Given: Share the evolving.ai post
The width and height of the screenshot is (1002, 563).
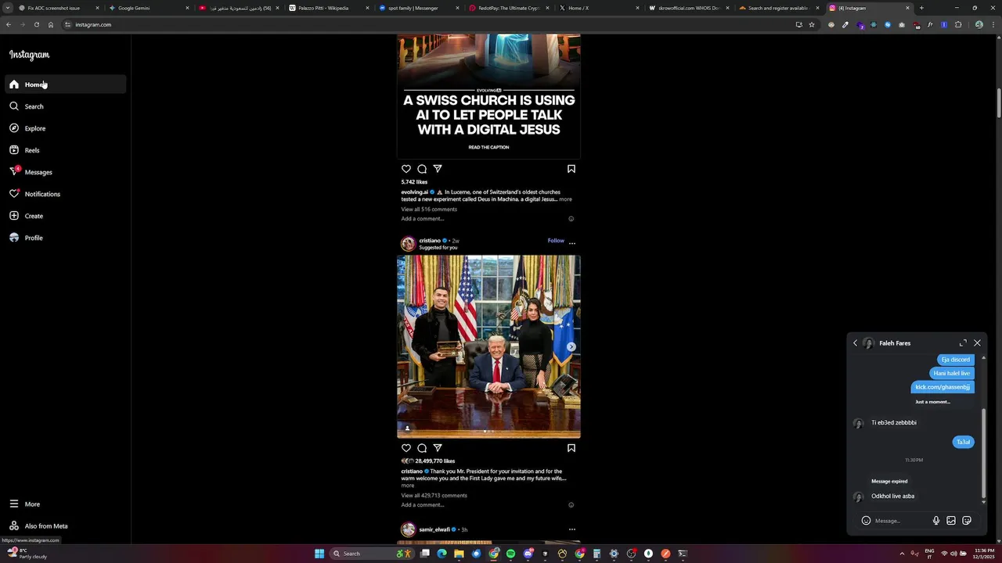Looking at the screenshot, I should pos(438,169).
